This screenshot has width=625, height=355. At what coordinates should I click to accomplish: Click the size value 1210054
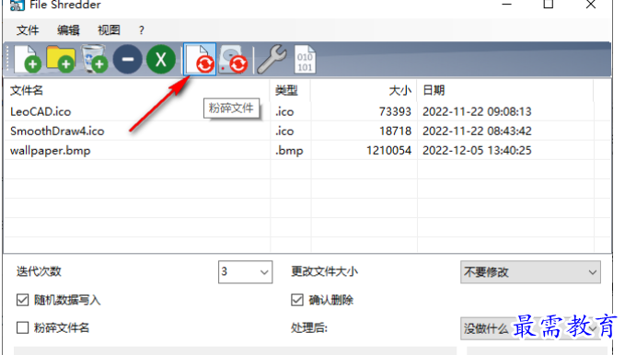(388, 150)
